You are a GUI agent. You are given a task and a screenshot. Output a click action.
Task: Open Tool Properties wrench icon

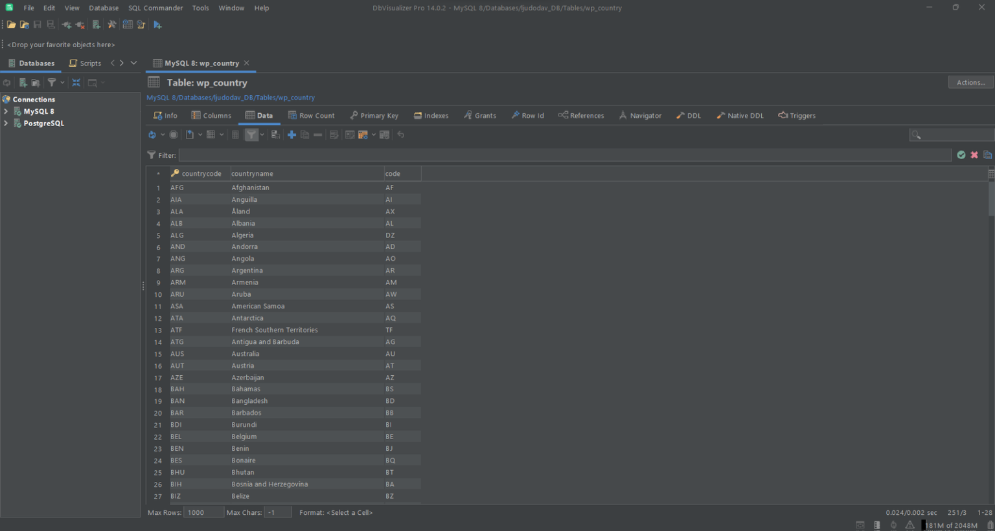click(111, 25)
